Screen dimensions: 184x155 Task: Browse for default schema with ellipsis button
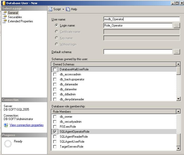click(177, 52)
